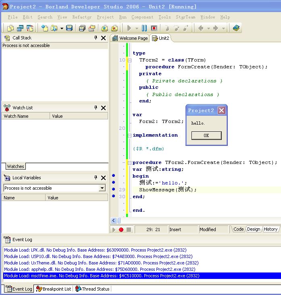Collapse the FormCreate procedure code fold

(x=129, y=163)
